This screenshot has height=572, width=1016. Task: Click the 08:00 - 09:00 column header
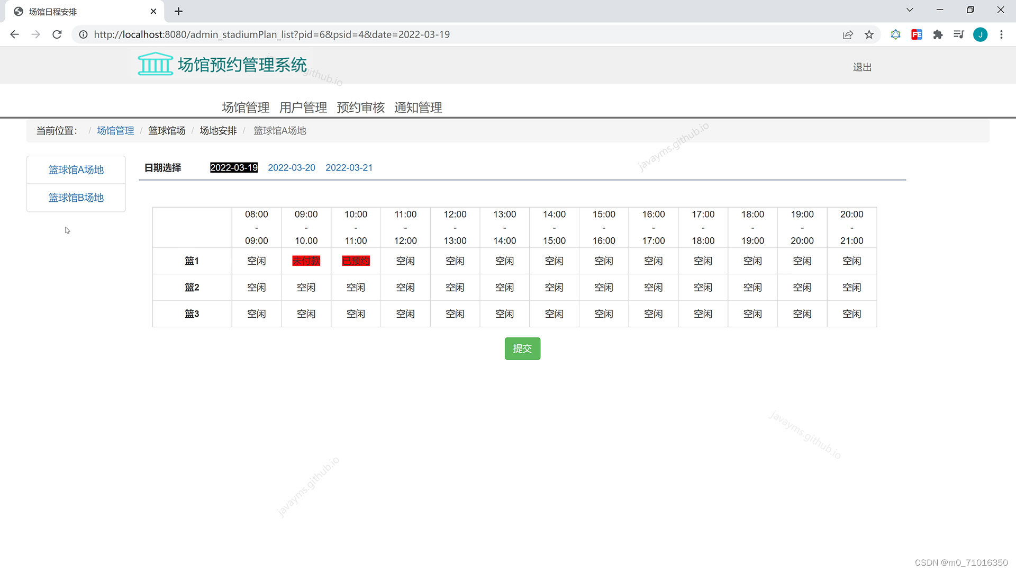(257, 227)
